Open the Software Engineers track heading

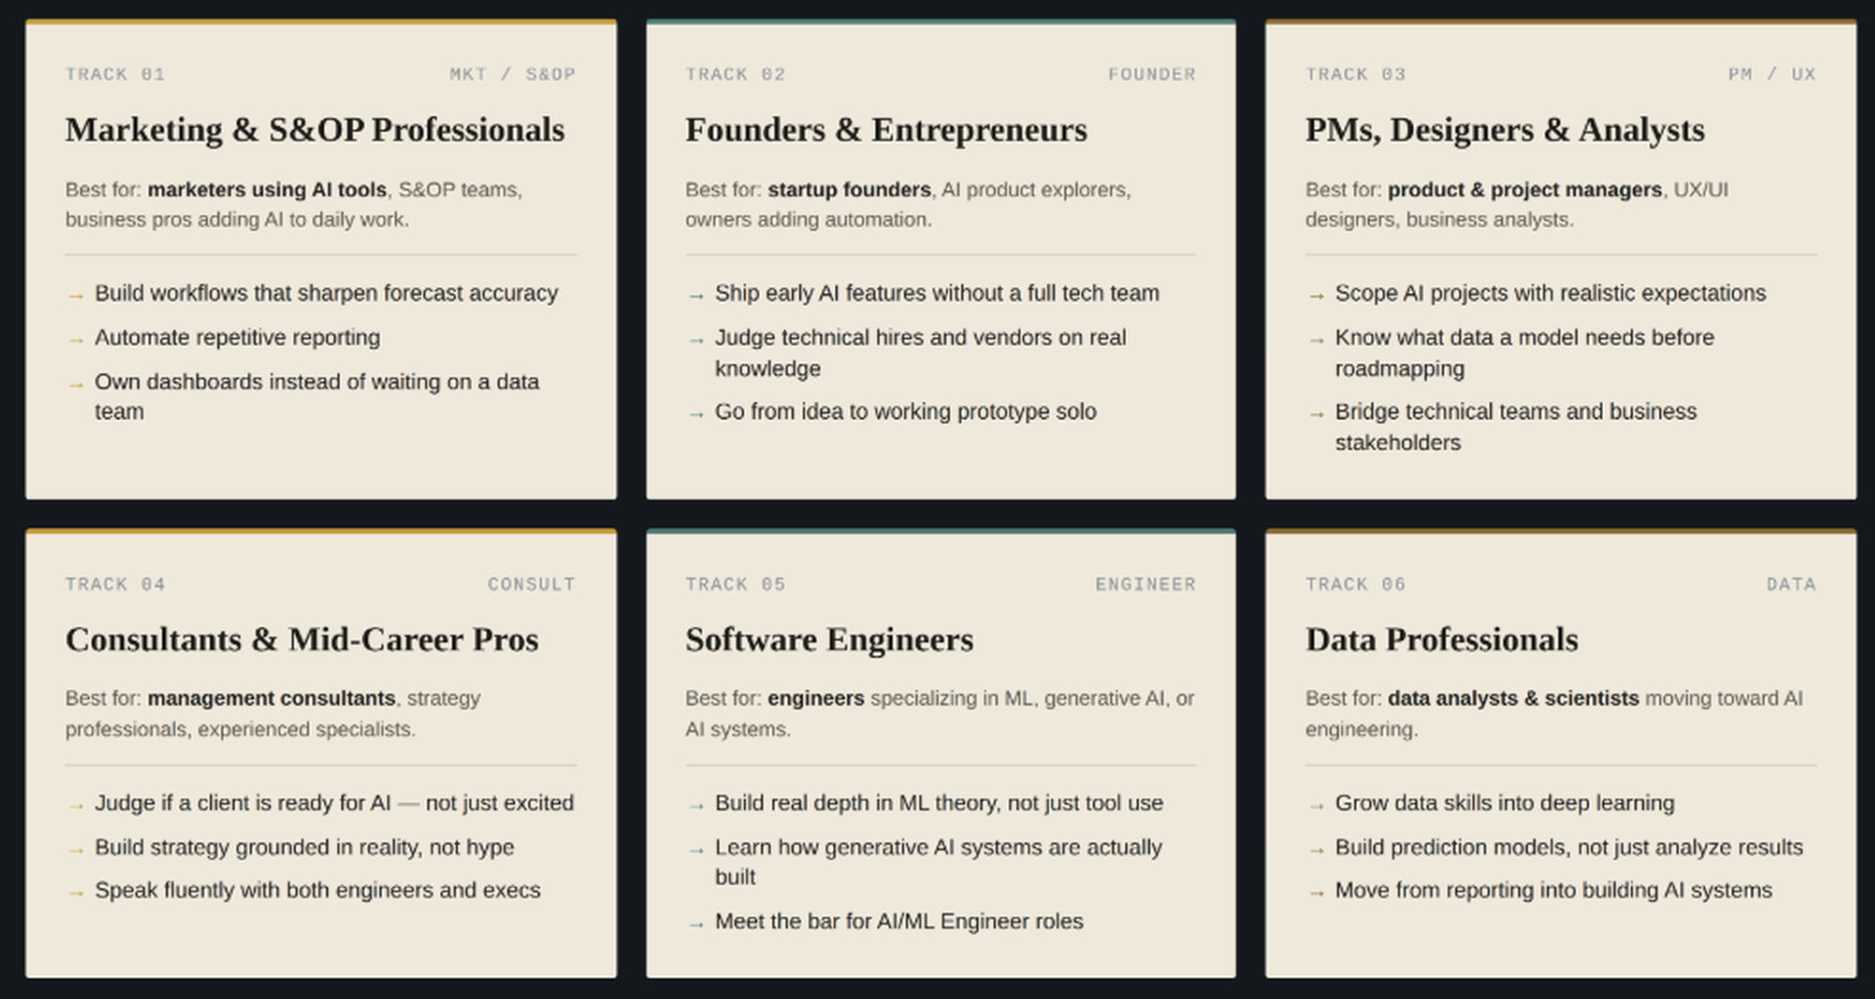829,640
